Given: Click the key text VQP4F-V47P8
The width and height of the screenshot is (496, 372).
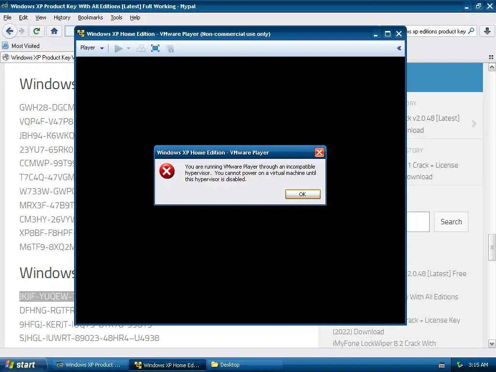Looking at the screenshot, I should pyautogui.click(x=46, y=122).
